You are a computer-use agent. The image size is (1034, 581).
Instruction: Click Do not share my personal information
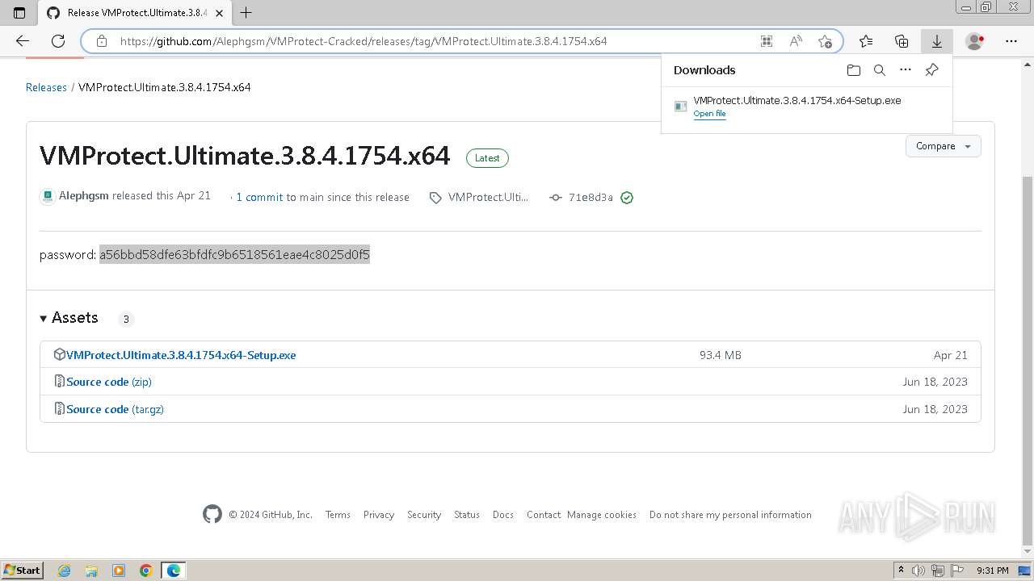tap(730, 515)
